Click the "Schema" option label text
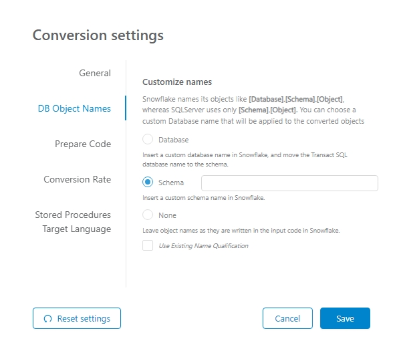This screenshot has width=407, height=347. pyautogui.click(x=171, y=183)
